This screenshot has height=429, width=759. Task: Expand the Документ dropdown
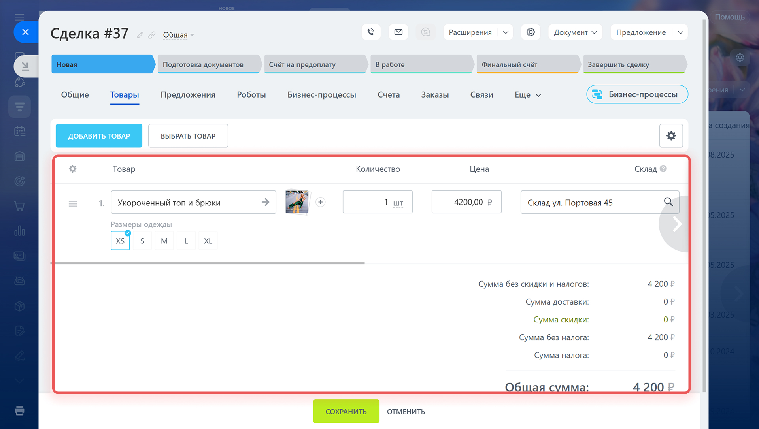click(575, 32)
